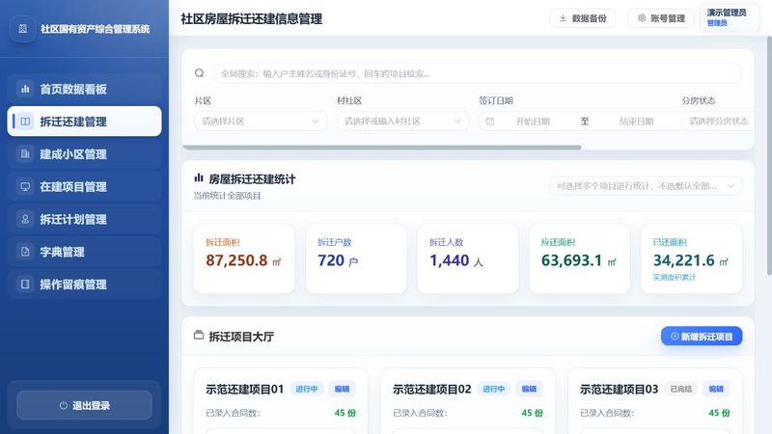Image resolution: width=772 pixels, height=434 pixels.
Task: Open 首页数据看板 in the sidebar
Action: click(84, 89)
